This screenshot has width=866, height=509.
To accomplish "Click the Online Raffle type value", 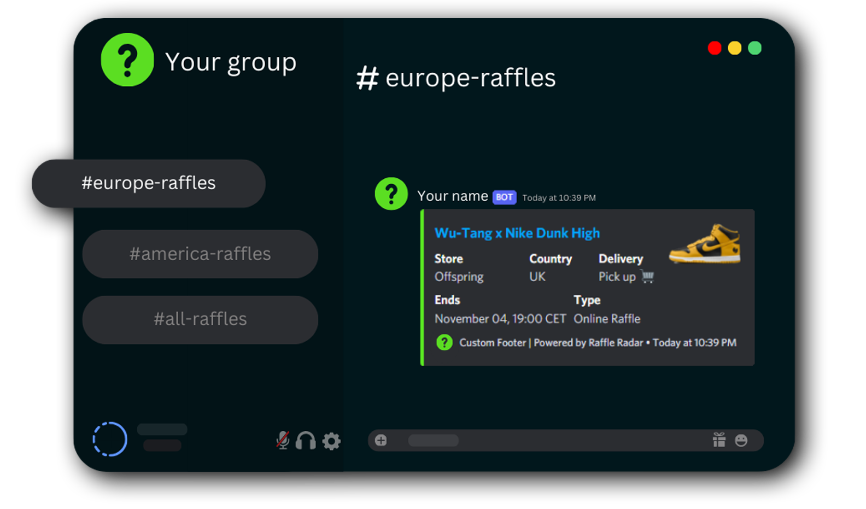I will point(607,319).
